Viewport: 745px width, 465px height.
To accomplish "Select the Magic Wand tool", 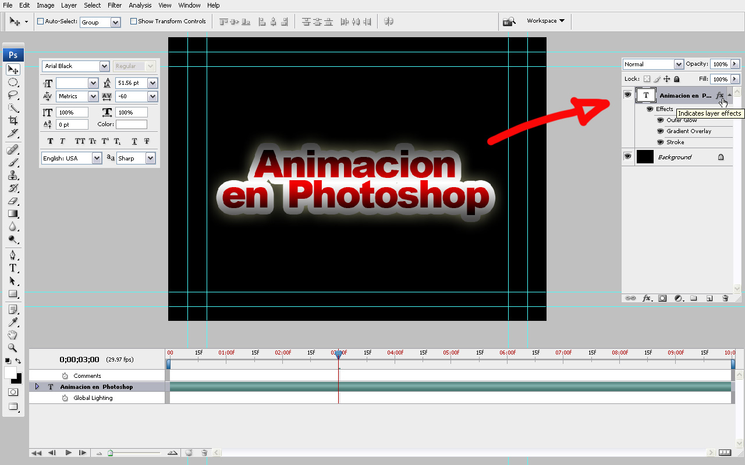I will pyautogui.click(x=13, y=108).
